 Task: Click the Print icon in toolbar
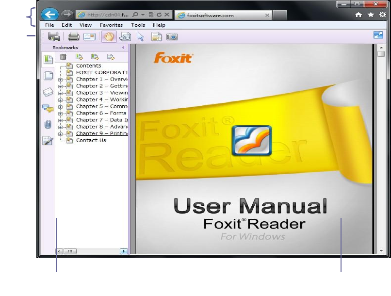[x=74, y=37]
